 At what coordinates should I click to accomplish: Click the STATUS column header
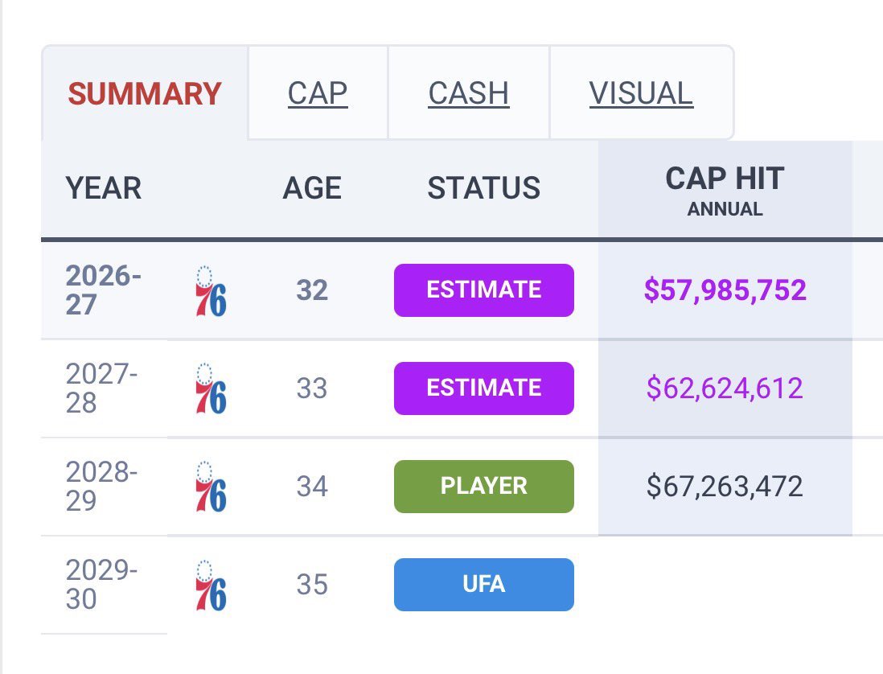[484, 187]
